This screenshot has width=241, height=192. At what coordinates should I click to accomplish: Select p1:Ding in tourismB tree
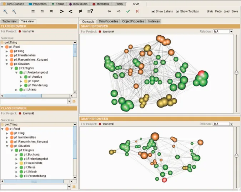click(x=19, y=133)
